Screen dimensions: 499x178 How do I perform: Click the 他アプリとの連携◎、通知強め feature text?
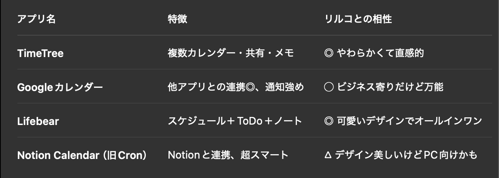coord(235,87)
